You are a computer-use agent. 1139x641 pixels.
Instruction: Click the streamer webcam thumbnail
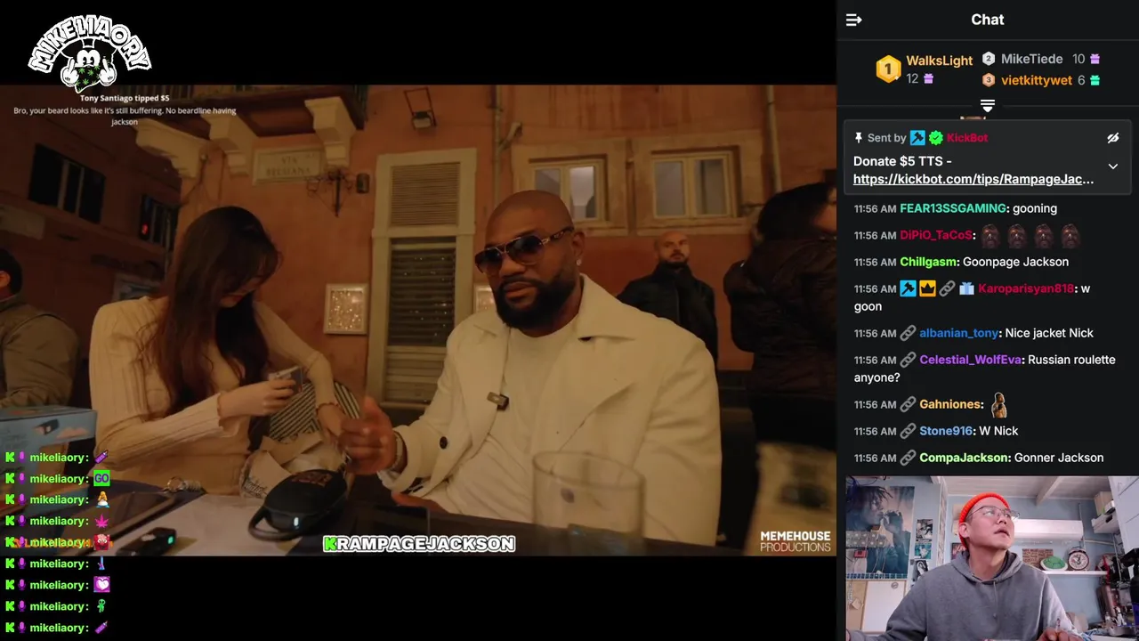992,559
